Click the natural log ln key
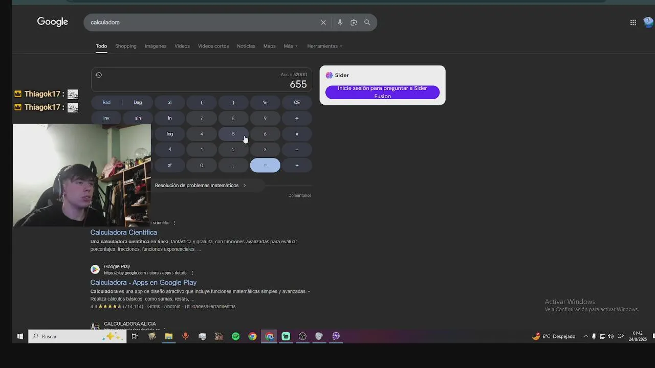 (x=170, y=118)
